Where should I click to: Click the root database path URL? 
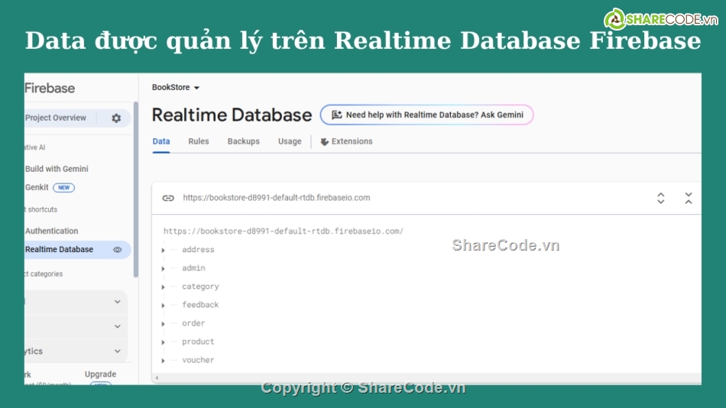pos(284,231)
